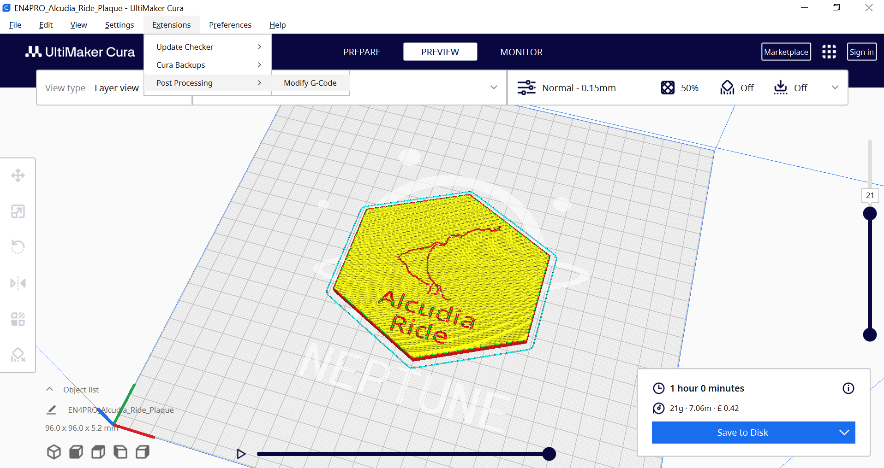Click the support Off icon
This screenshot has height=468, width=884.
click(727, 88)
